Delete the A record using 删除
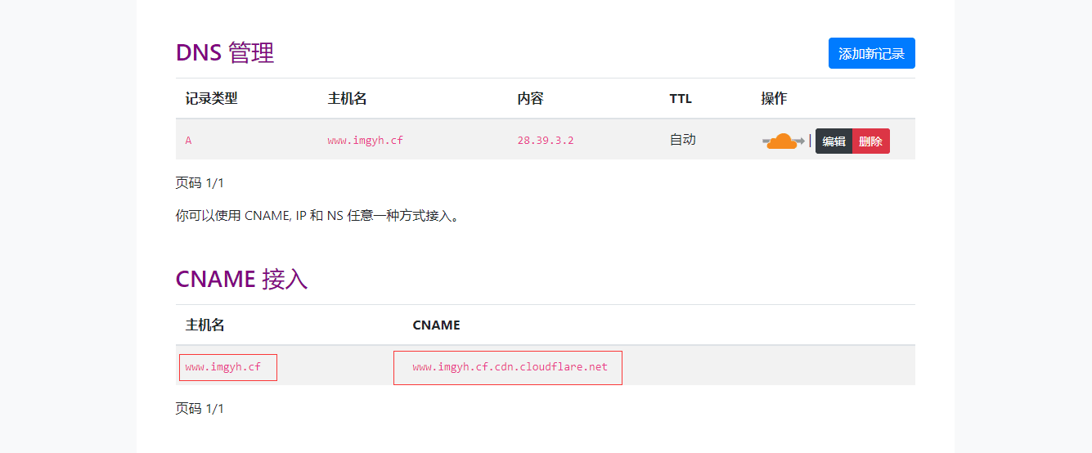 870,141
